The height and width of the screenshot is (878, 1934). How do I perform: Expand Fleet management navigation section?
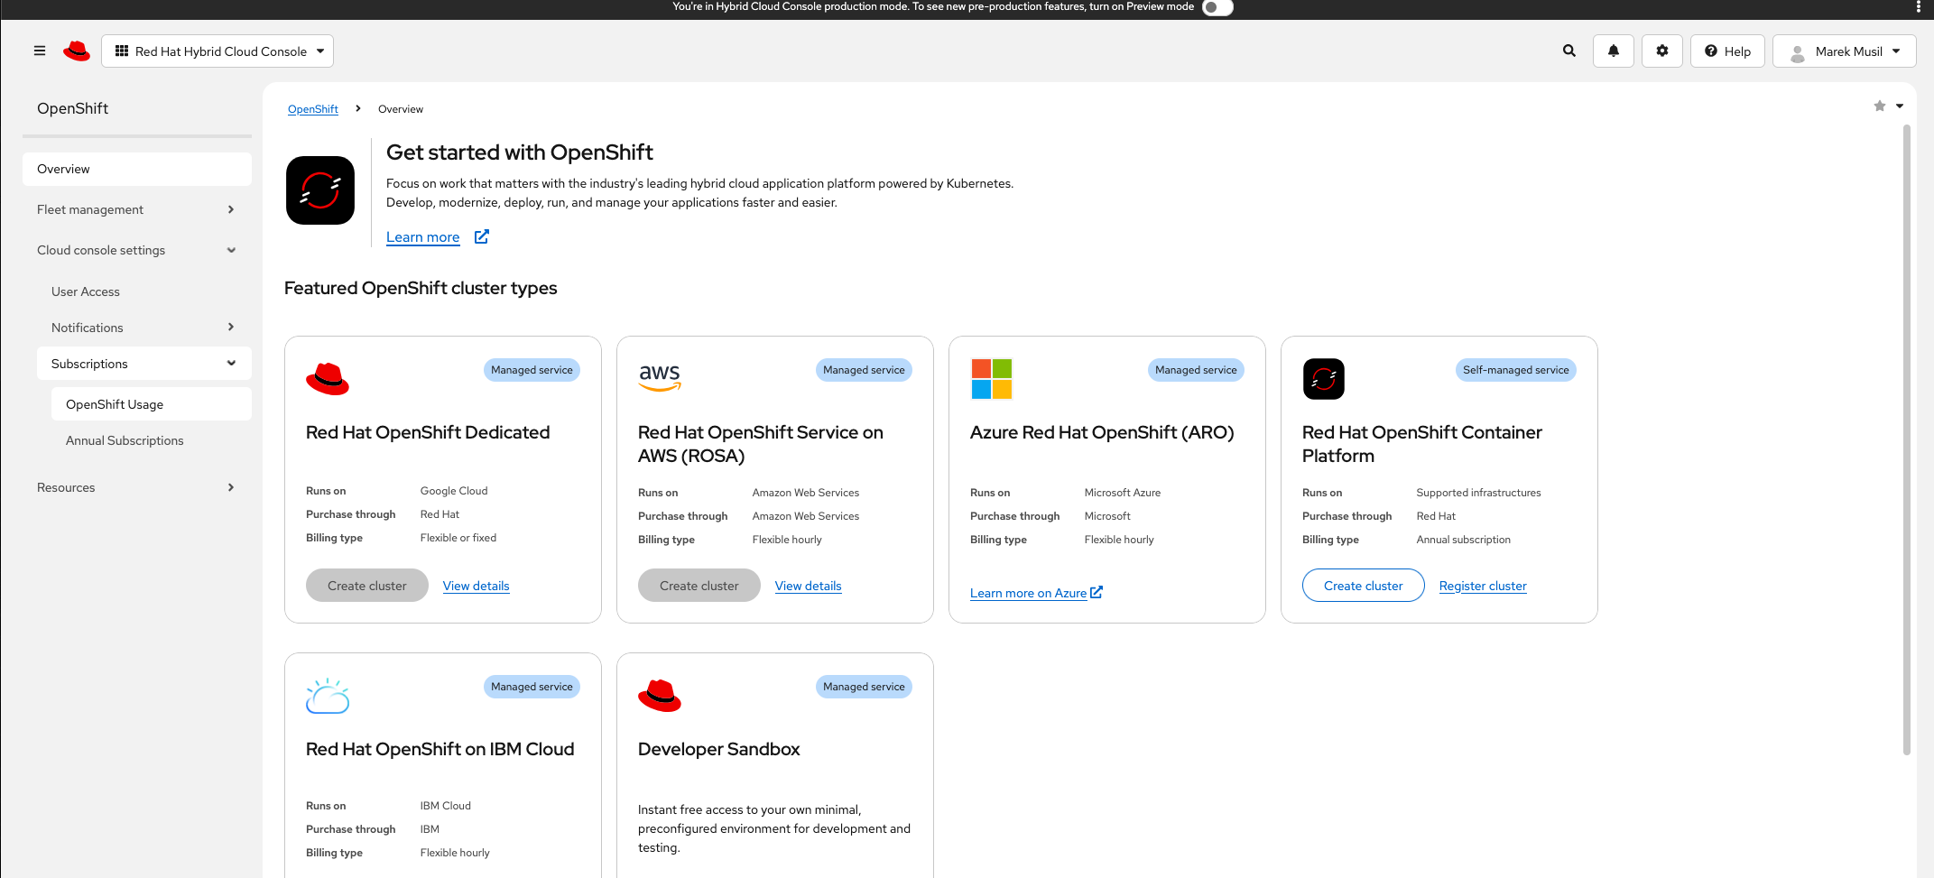click(136, 209)
